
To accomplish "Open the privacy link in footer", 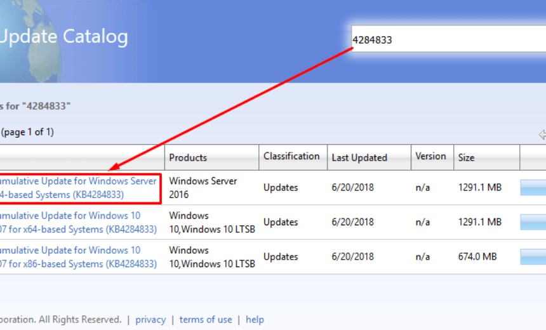I will 150,320.
